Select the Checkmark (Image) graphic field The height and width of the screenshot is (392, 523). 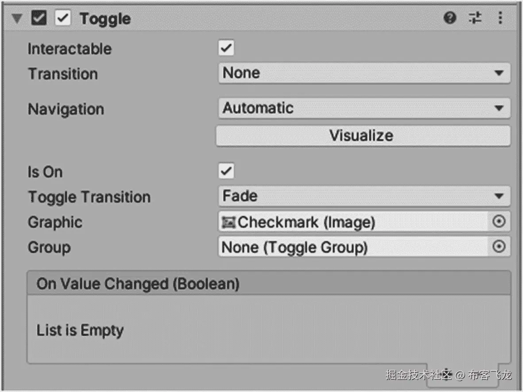353,221
